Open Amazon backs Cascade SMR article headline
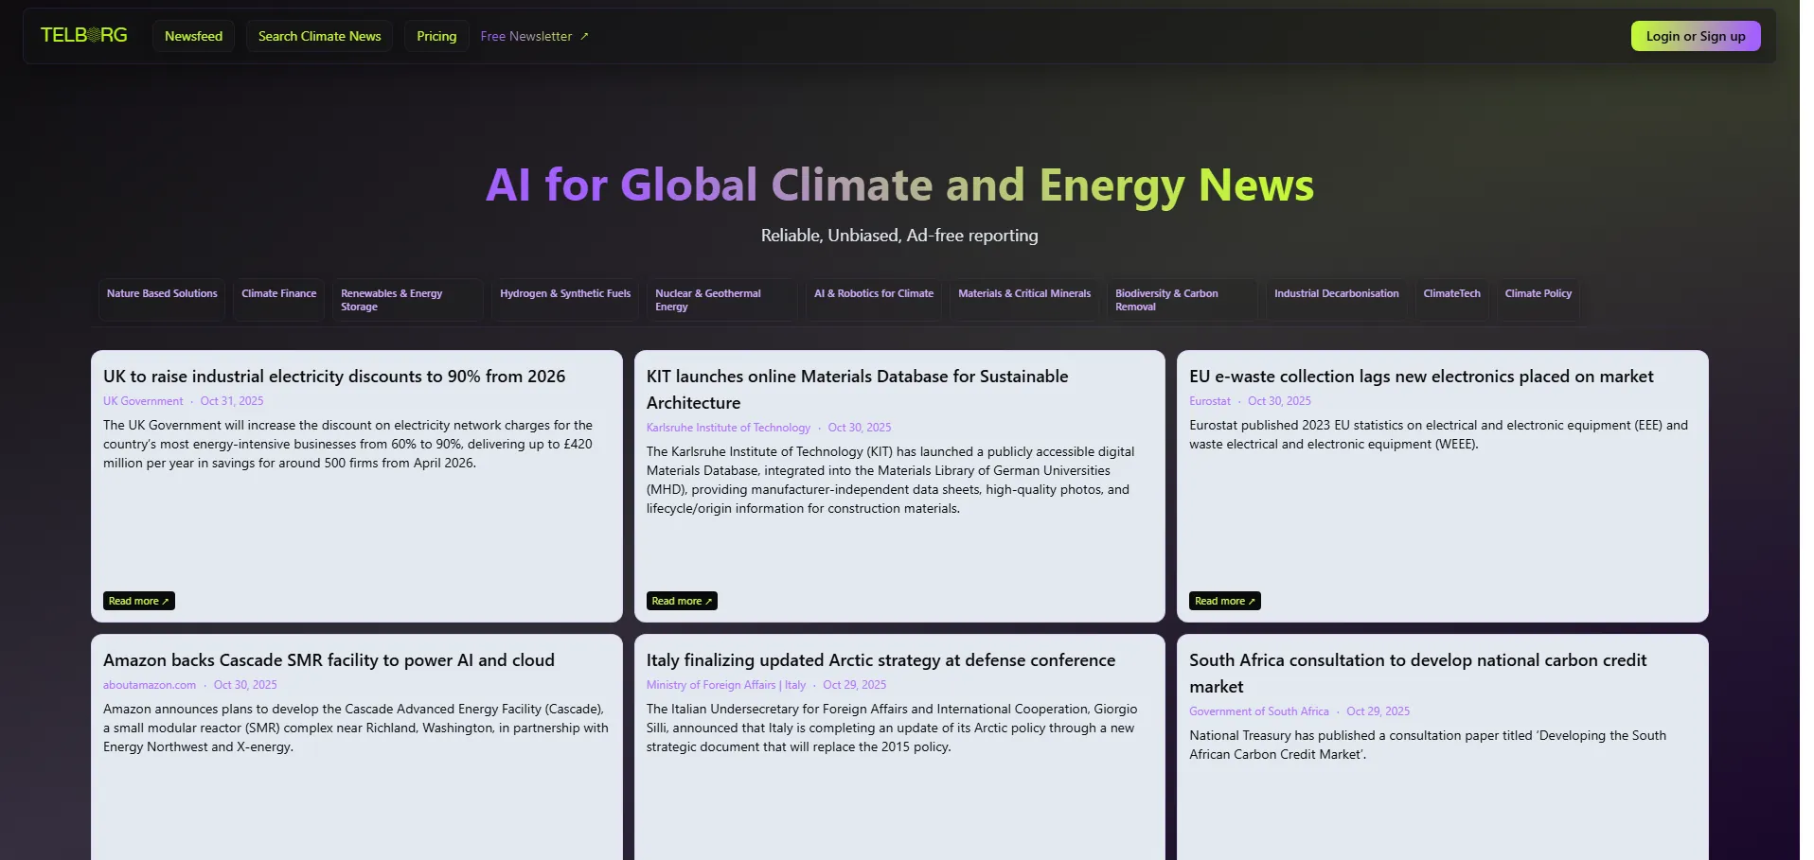This screenshot has height=860, width=1814. [329, 660]
